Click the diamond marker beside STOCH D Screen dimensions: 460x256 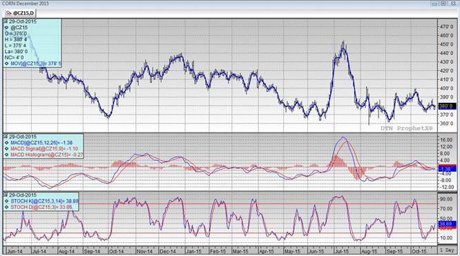tap(6, 207)
